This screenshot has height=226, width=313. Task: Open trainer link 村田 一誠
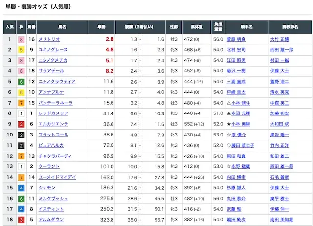(279, 60)
